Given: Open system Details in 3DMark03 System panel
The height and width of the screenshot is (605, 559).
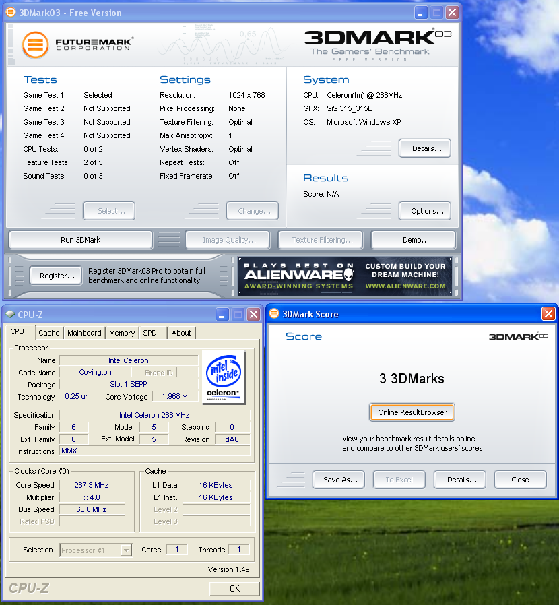Looking at the screenshot, I should [425, 148].
